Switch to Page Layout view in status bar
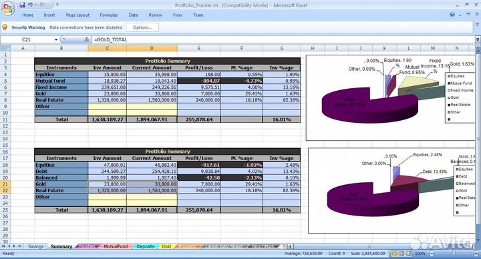The image size is (481, 259). pos(402,254)
